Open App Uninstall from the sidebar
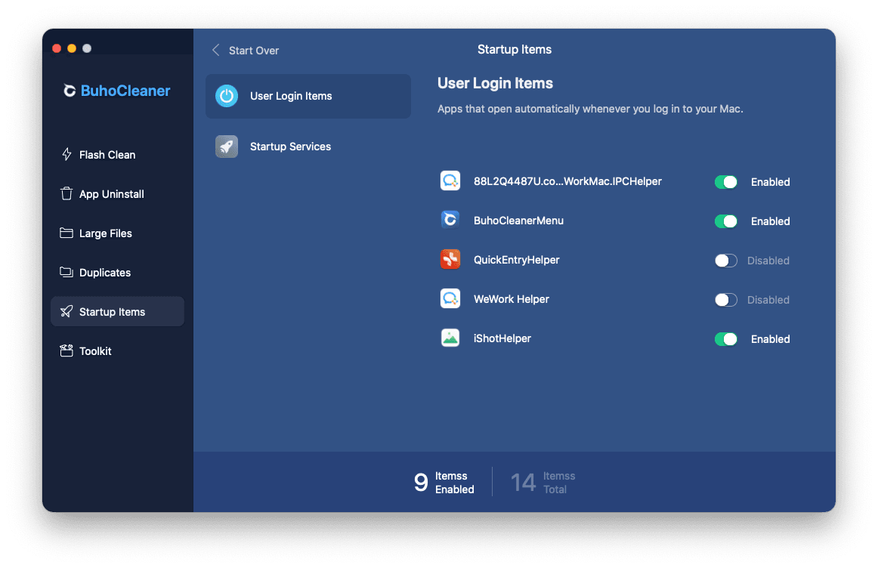The height and width of the screenshot is (568, 878). point(67,193)
